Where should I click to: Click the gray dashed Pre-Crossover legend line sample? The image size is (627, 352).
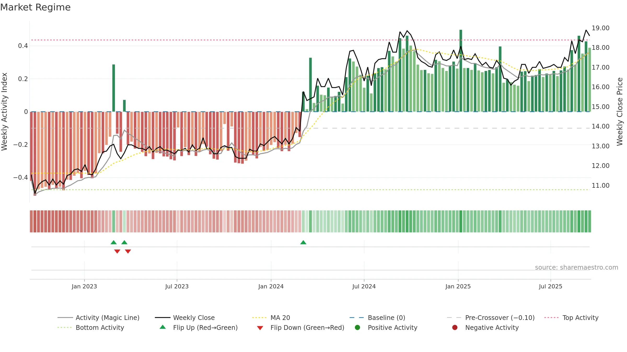pos(454,318)
